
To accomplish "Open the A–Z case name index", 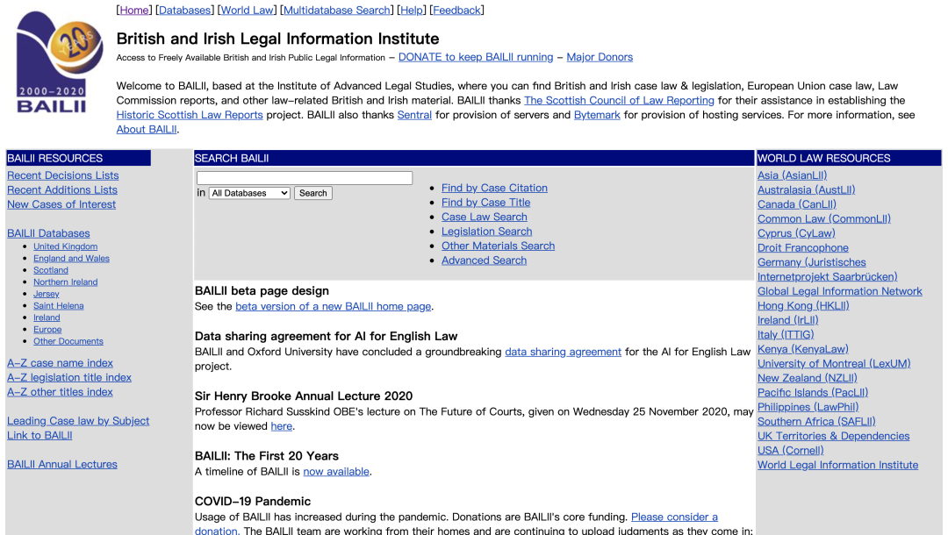I will tap(60, 363).
